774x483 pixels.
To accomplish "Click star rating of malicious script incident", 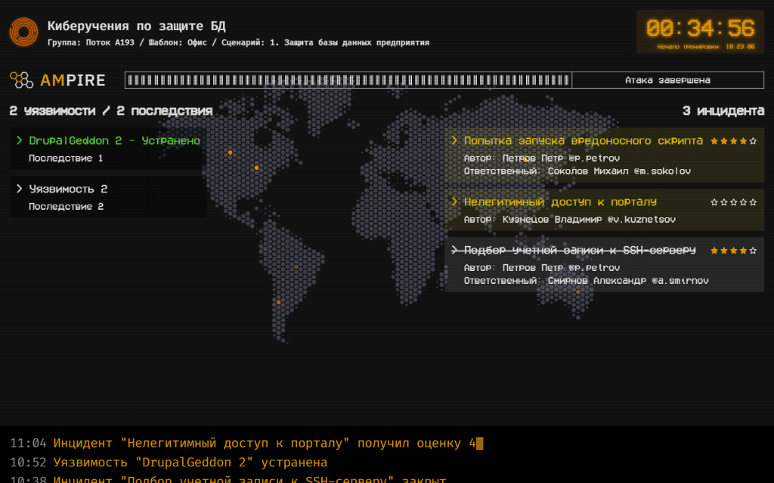I will (x=732, y=141).
